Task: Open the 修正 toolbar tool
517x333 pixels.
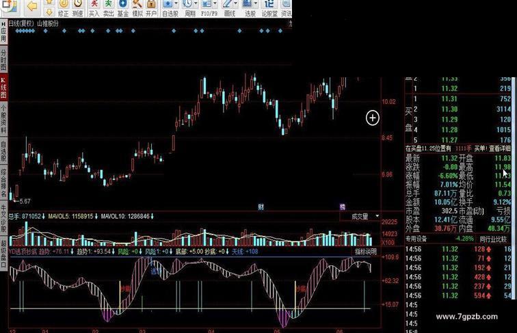Action: pyautogui.click(x=64, y=8)
